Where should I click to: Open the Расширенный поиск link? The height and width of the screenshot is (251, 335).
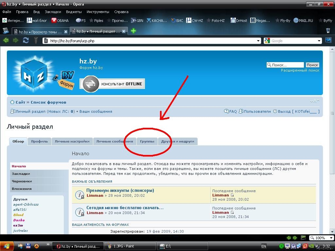pyautogui.click(x=300, y=70)
